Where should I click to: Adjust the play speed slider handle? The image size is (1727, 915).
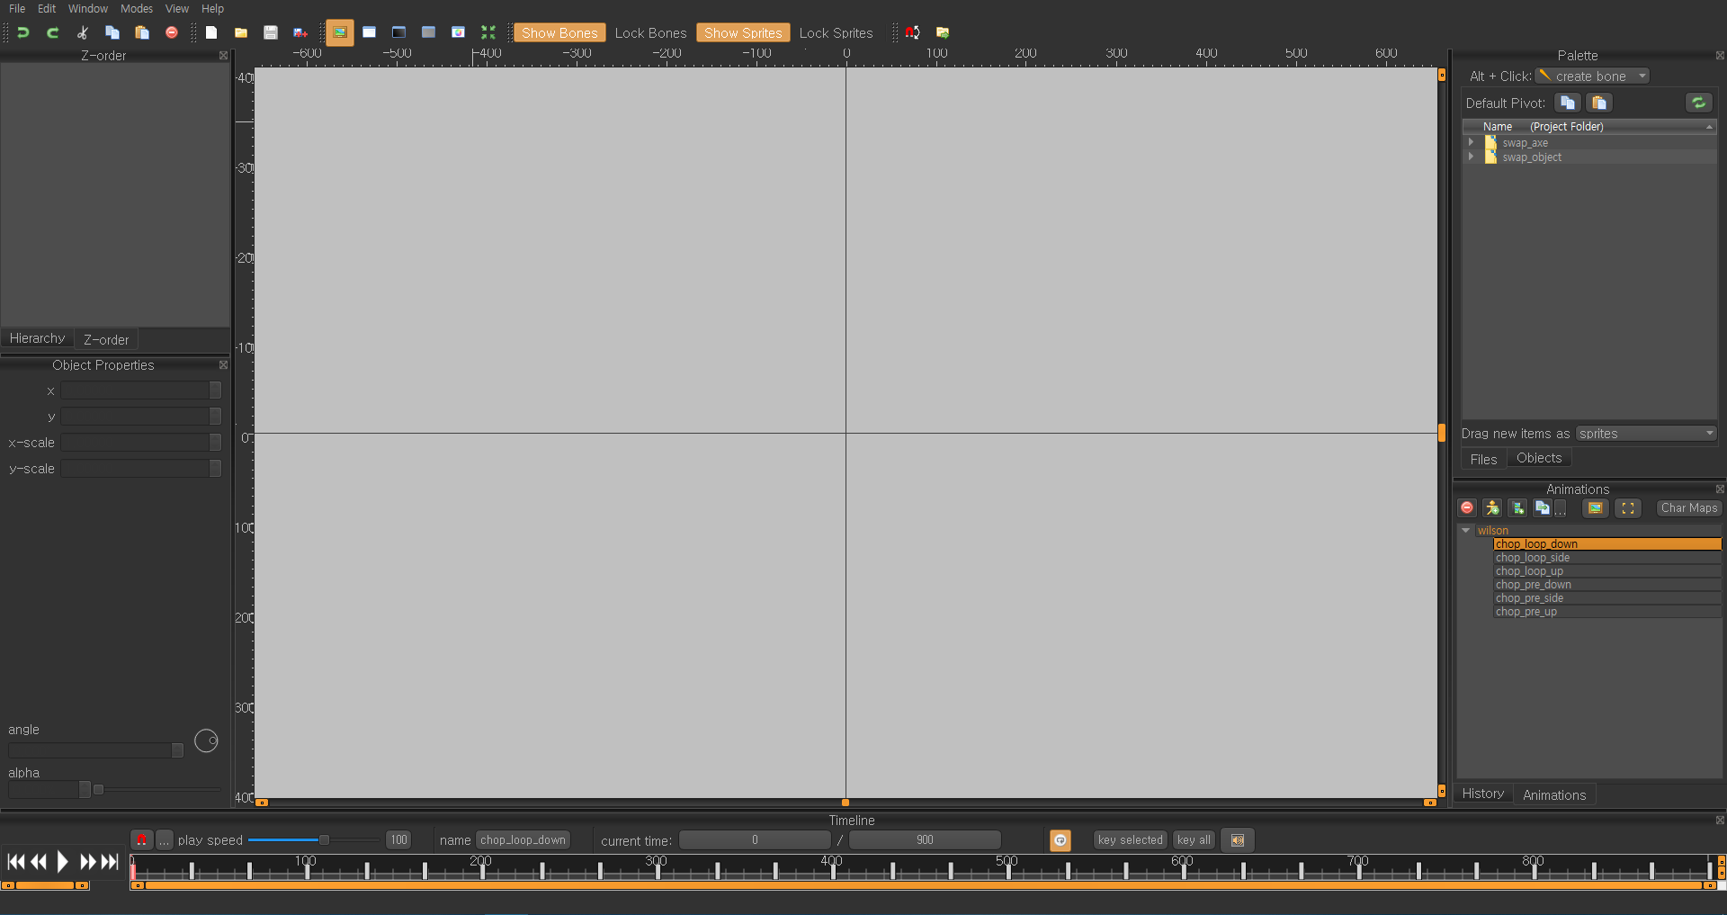[324, 840]
